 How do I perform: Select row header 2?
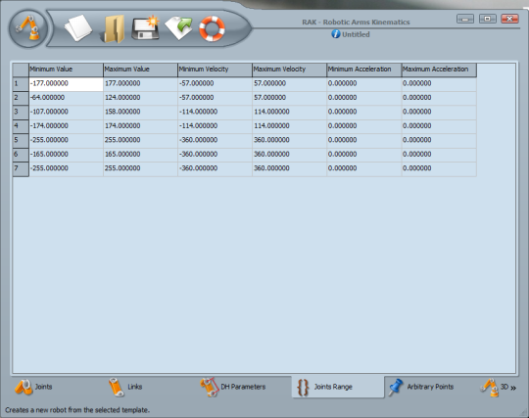click(x=21, y=98)
